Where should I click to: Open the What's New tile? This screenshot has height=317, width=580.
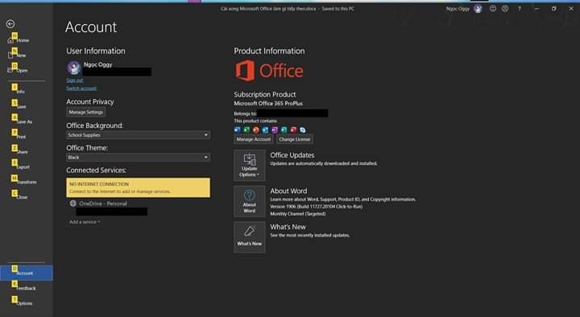[249, 237]
